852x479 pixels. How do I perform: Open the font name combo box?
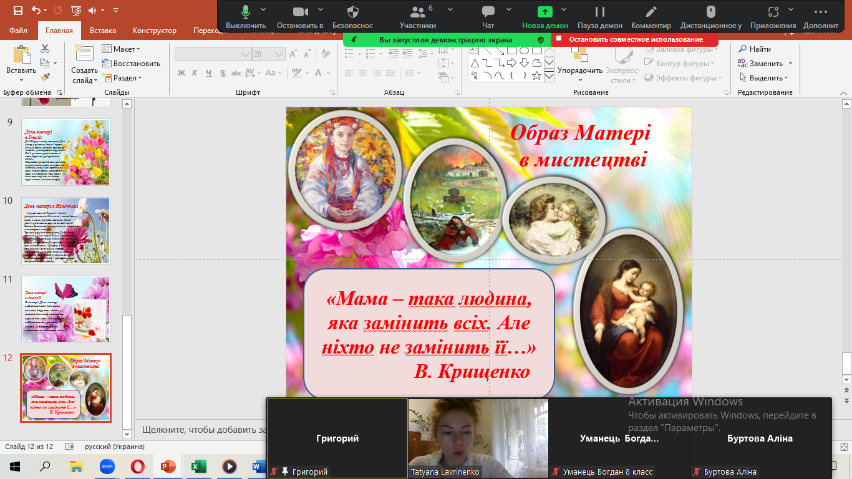tap(213, 54)
